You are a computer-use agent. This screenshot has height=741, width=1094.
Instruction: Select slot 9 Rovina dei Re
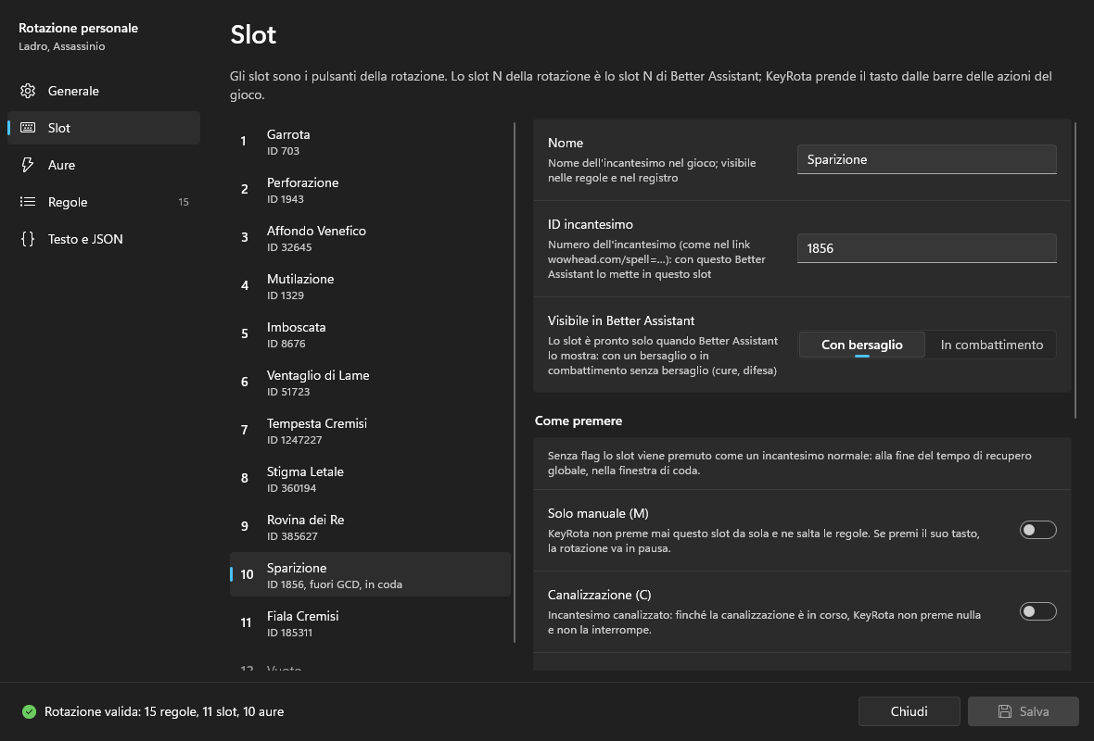click(370, 526)
